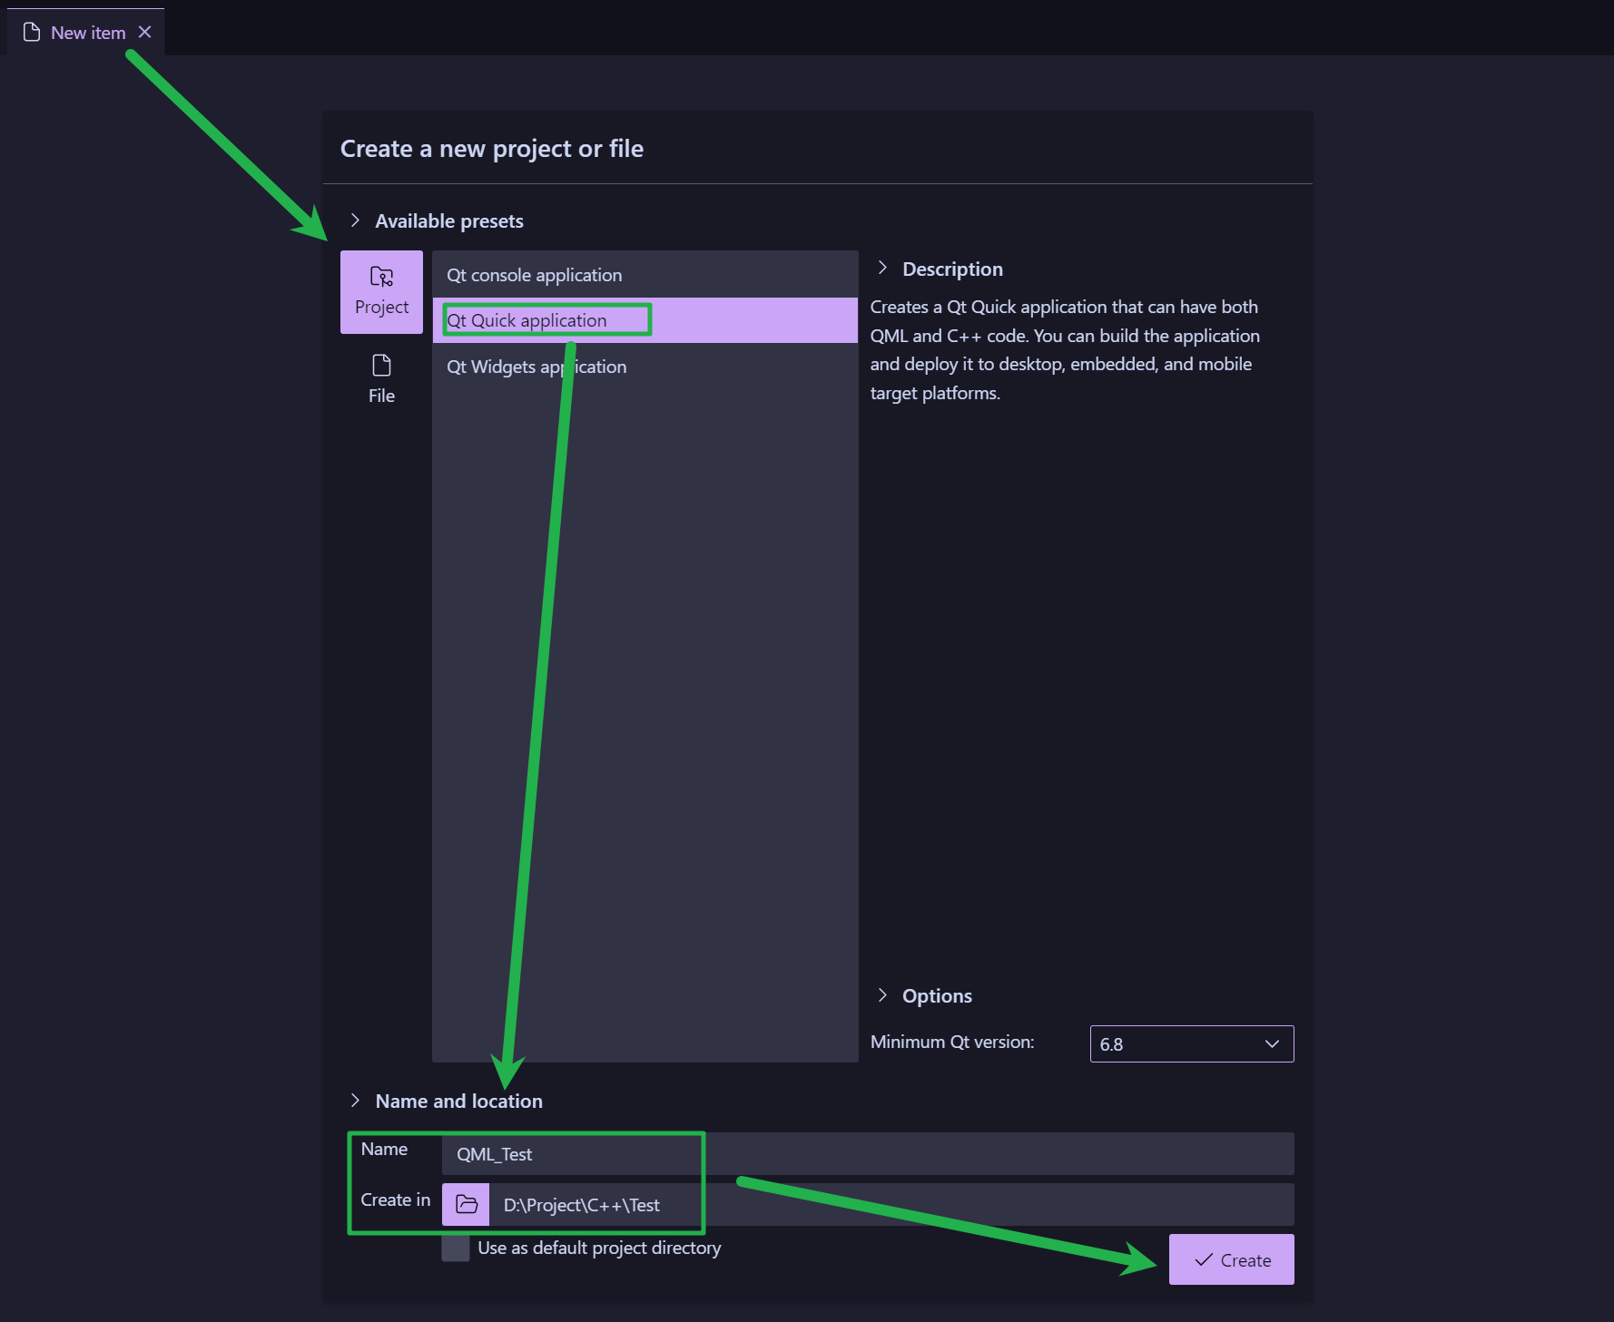Click the New item tab document icon

(x=32, y=33)
